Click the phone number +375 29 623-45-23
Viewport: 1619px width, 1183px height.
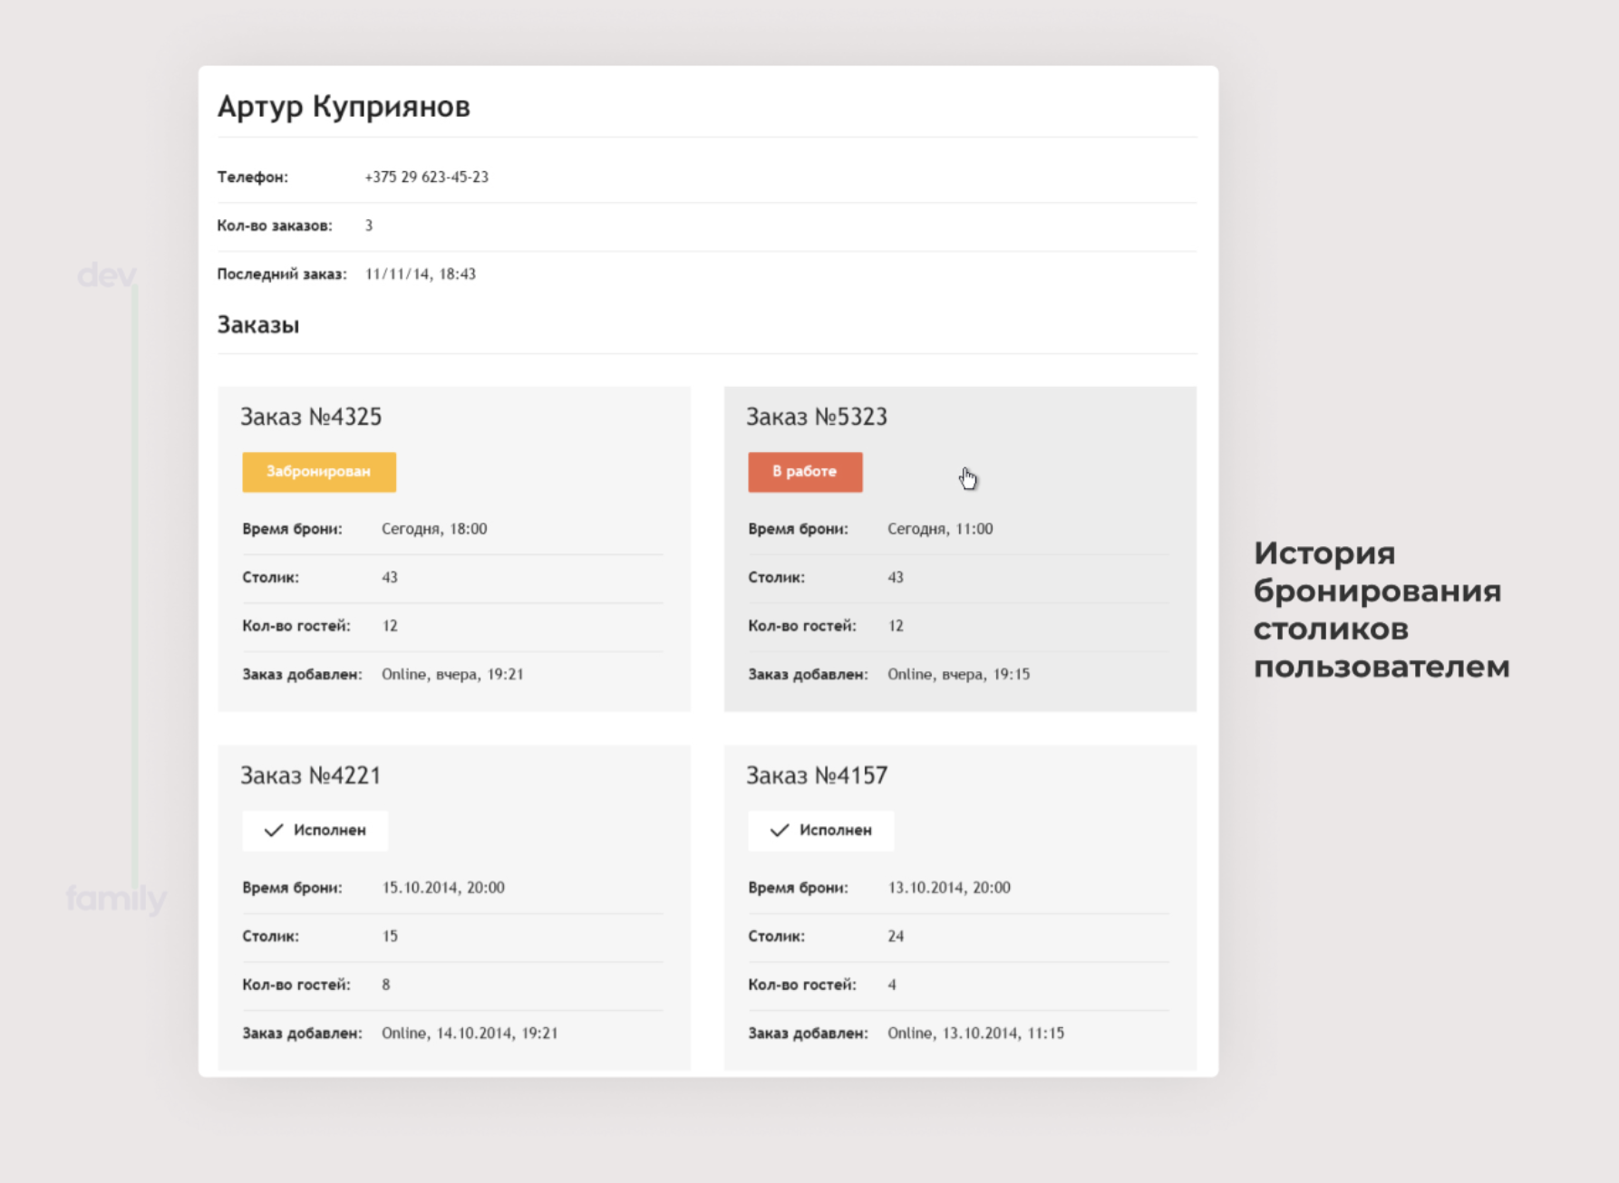(x=426, y=177)
